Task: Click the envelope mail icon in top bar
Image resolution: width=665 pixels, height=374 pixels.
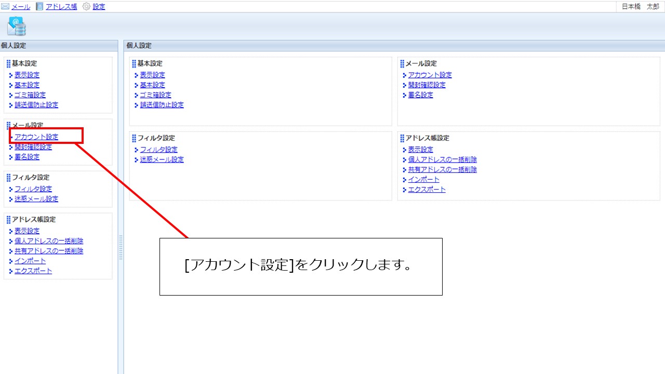Action: coord(5,7)
